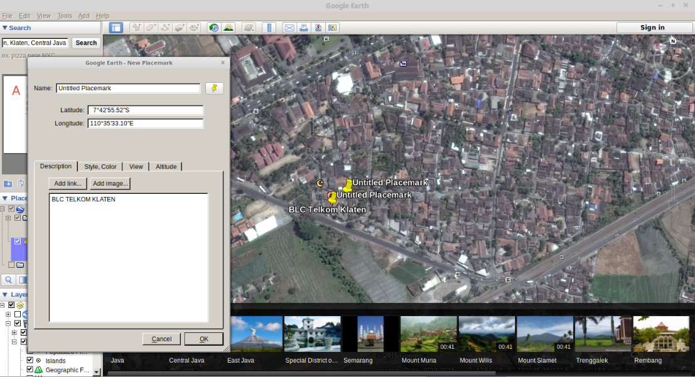Select the Ruler tool icon
Viewport: 695px width, 377px height.
click(269, 28)
